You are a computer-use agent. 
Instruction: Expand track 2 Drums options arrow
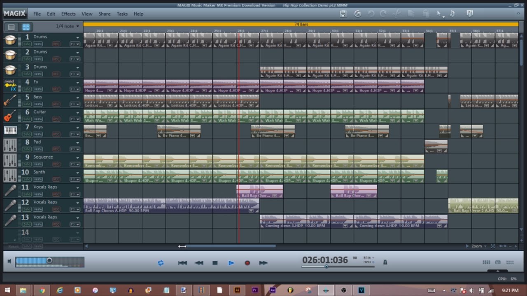pyautogui.click(x=77, y=53)
